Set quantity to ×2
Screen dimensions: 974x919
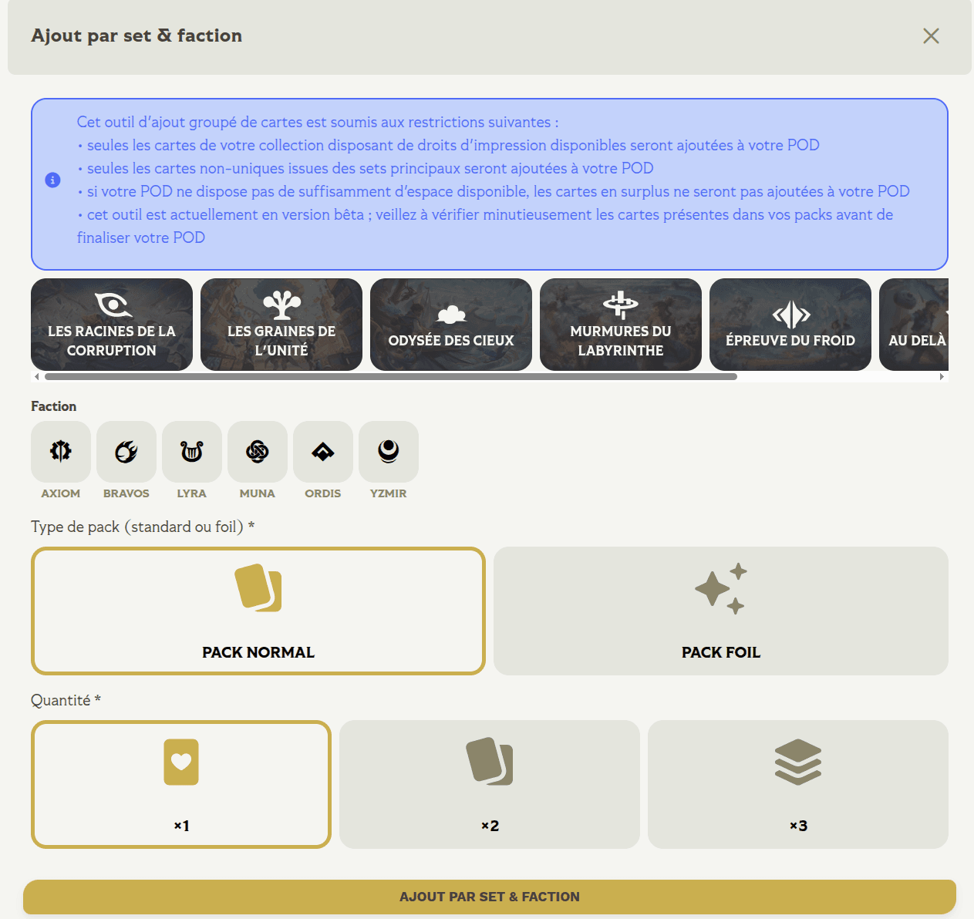click(490, 784)
